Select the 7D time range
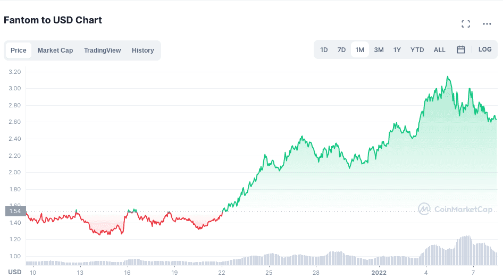The height and width of the screenshot is (279, 503). coord(341,50)
